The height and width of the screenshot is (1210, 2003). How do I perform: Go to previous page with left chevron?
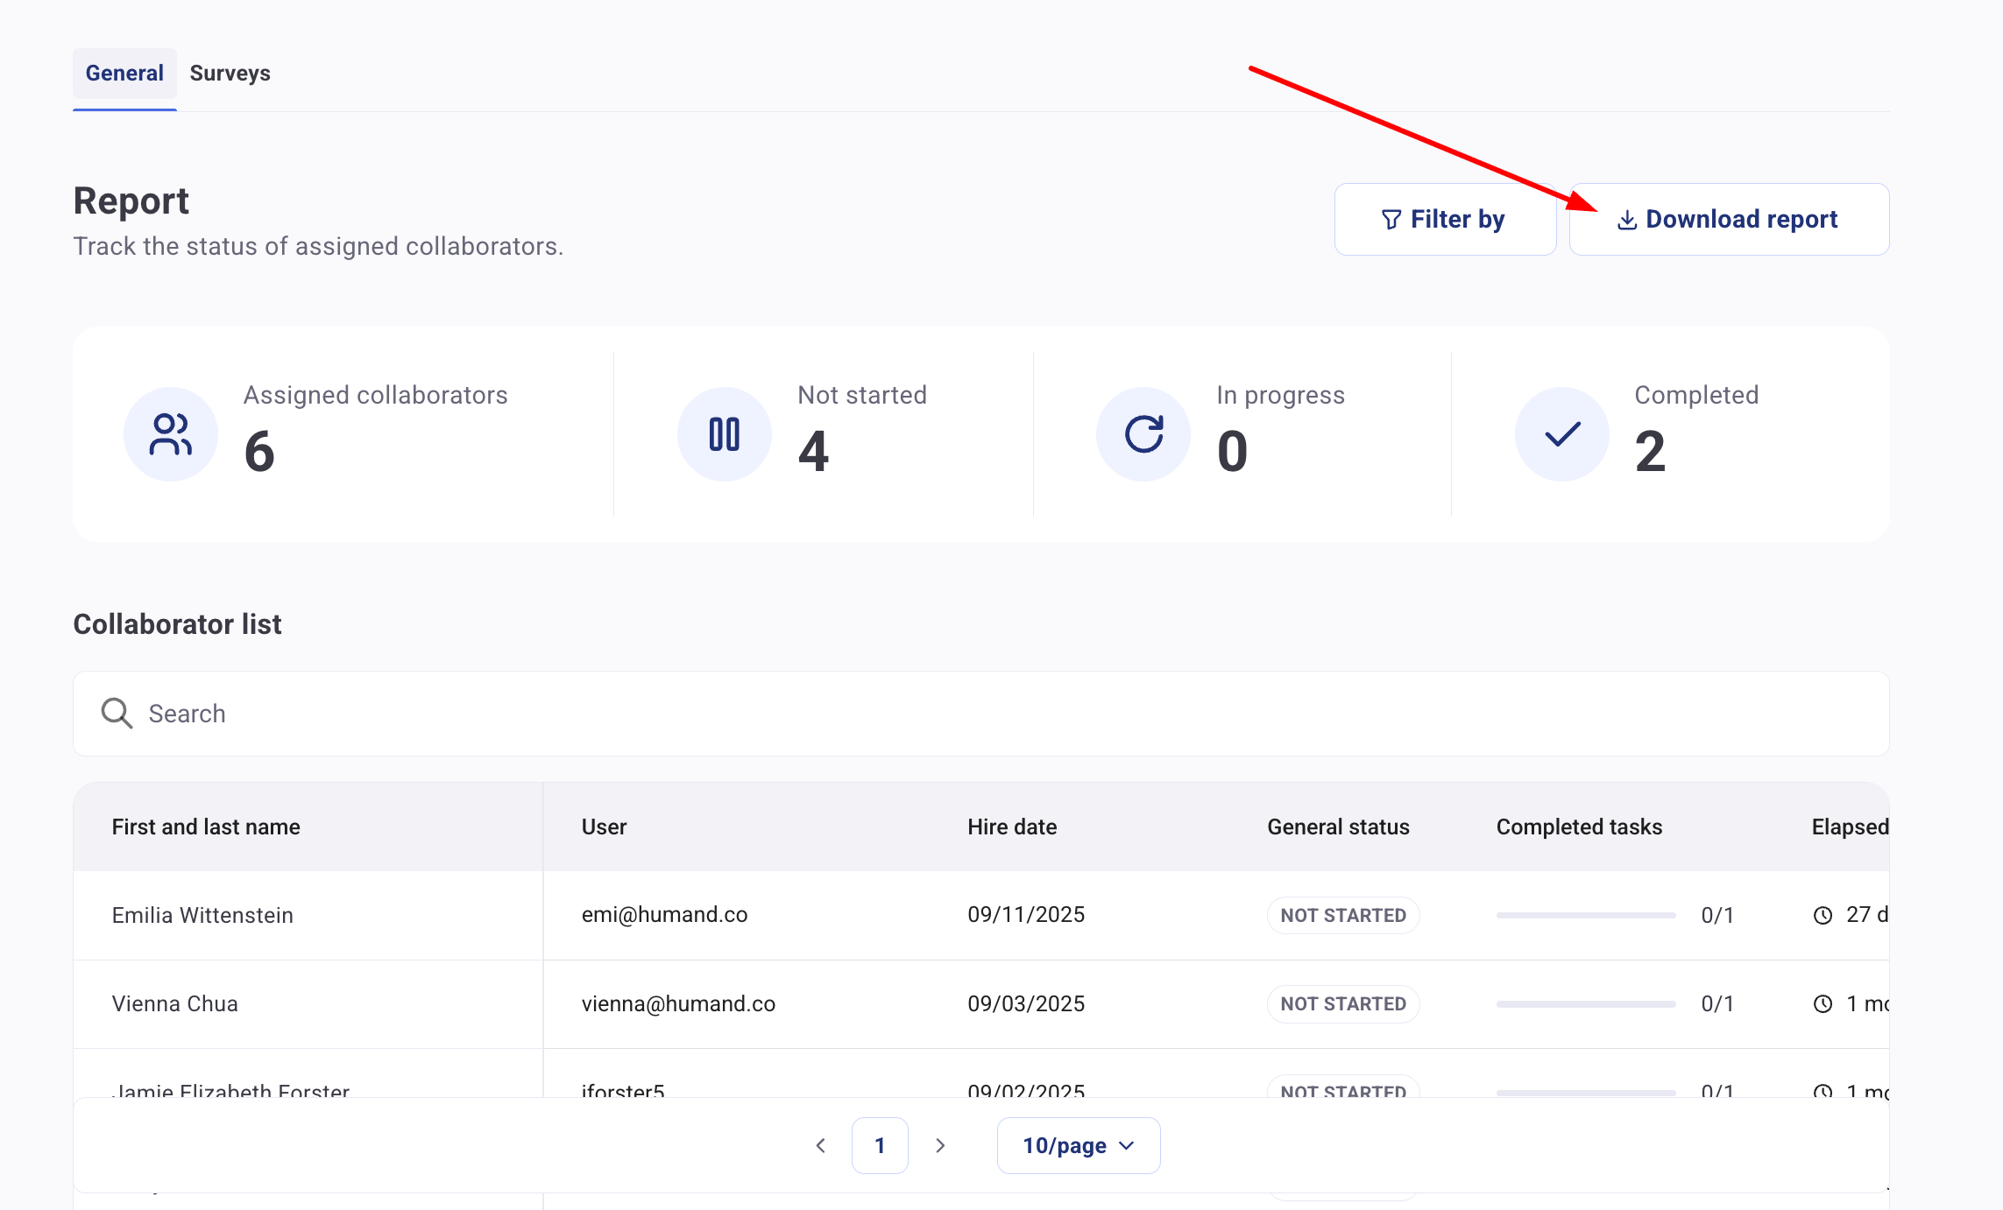click(820, 1145)
